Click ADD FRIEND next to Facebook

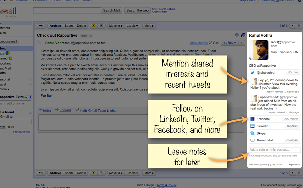(291, 119)
